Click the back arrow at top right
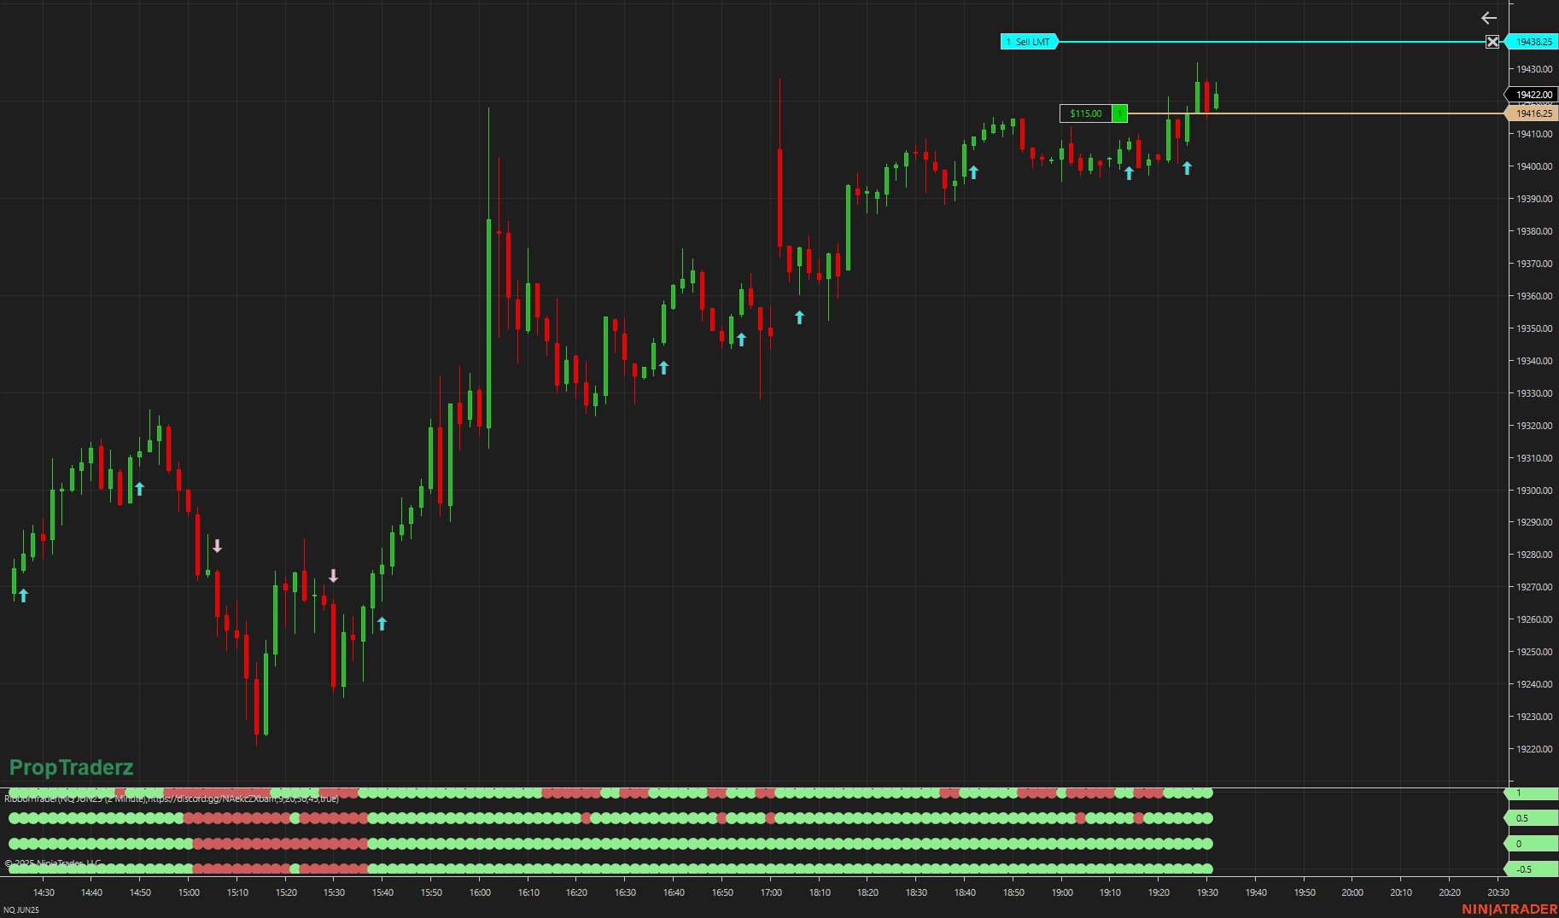Image resolution: width=1559 pixels, height=918 pixels. tap(1489, 17)
